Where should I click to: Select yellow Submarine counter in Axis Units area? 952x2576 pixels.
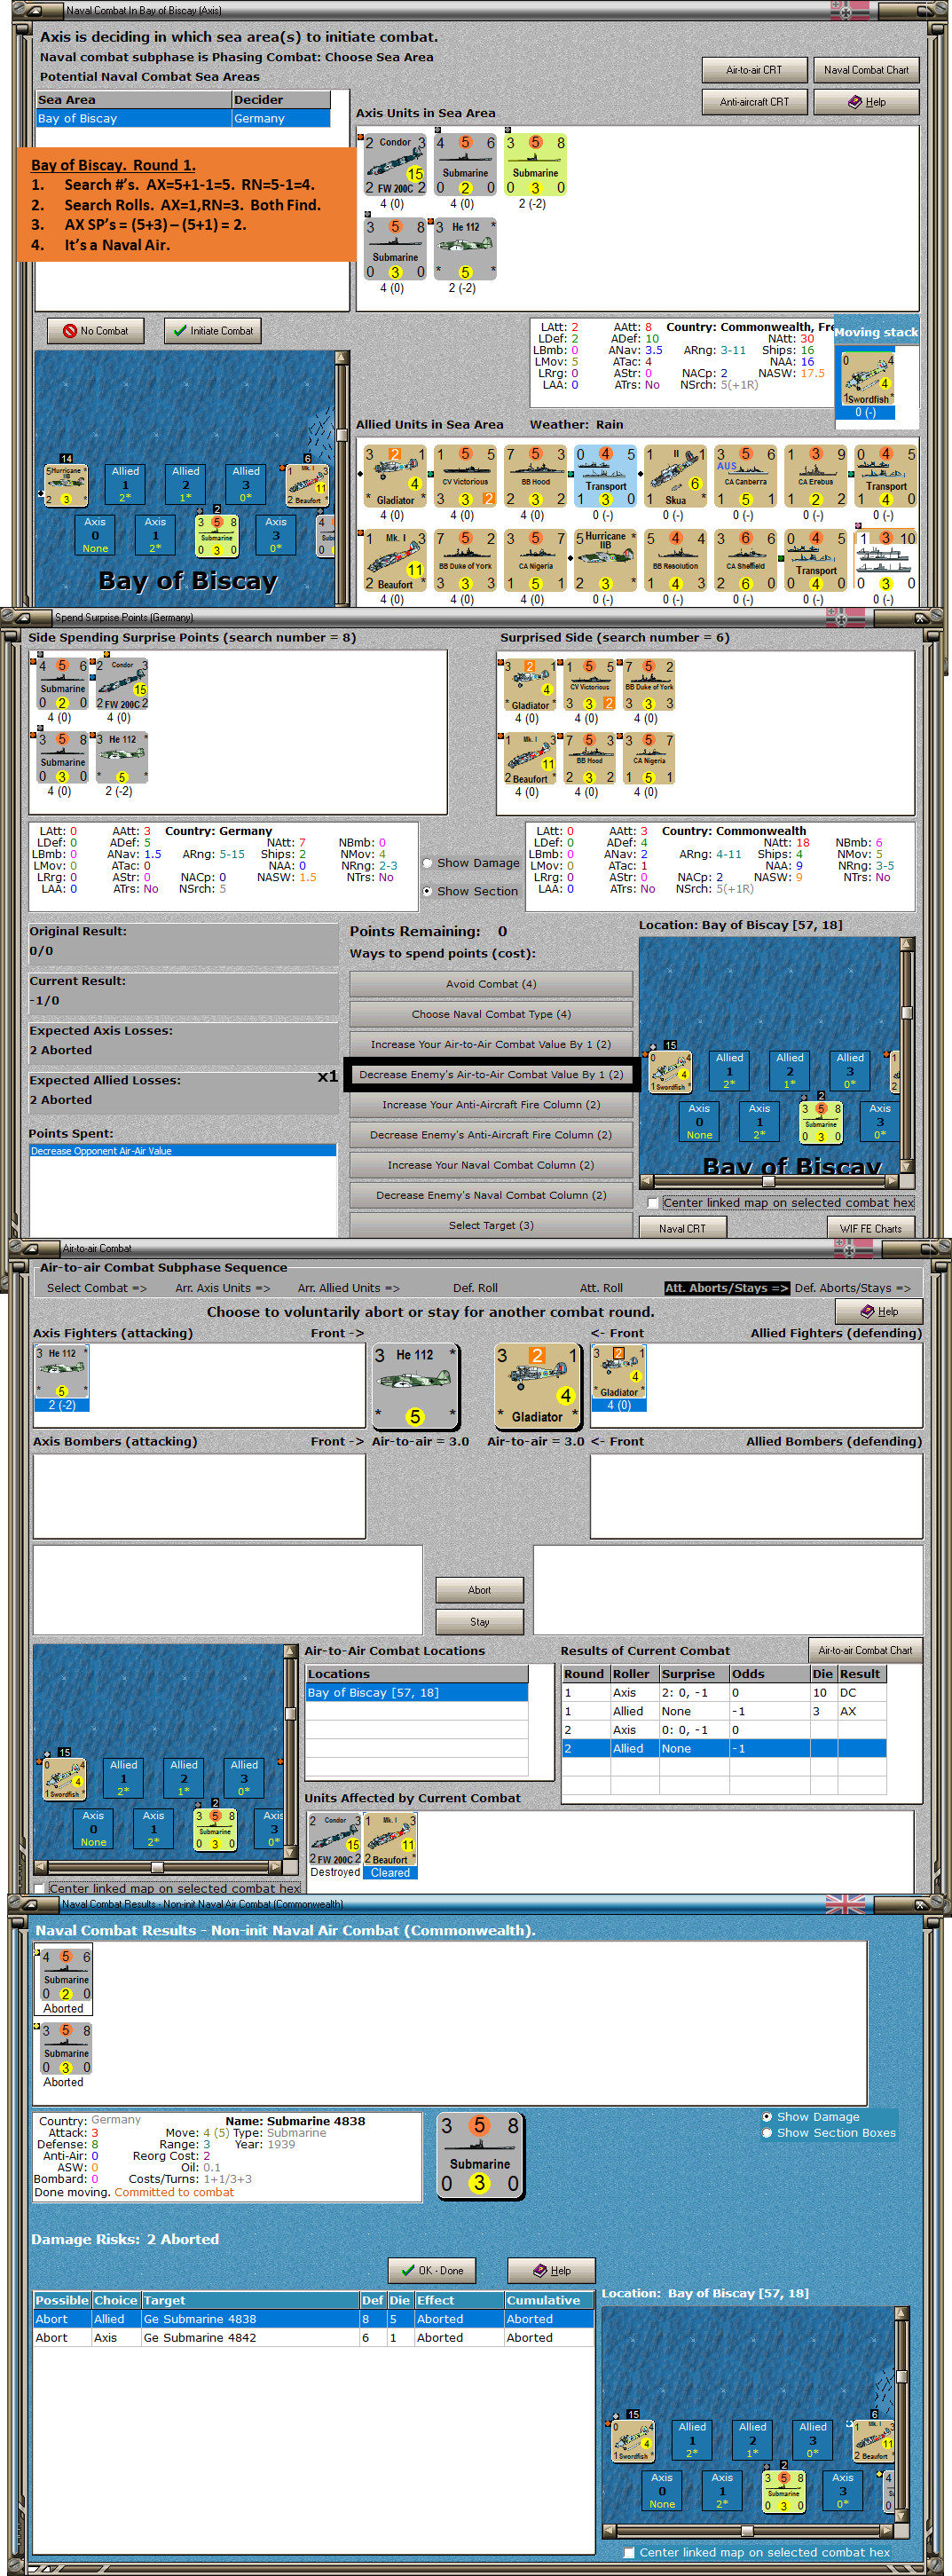[535, 164]
